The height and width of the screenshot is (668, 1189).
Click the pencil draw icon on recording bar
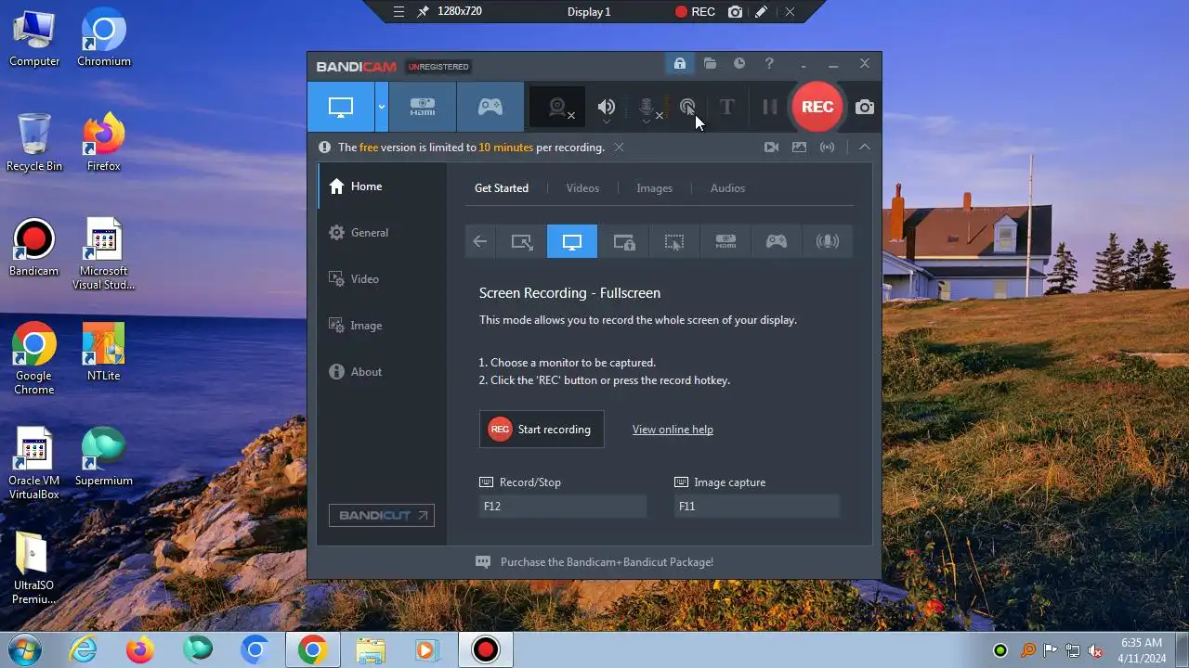[762, 12]
